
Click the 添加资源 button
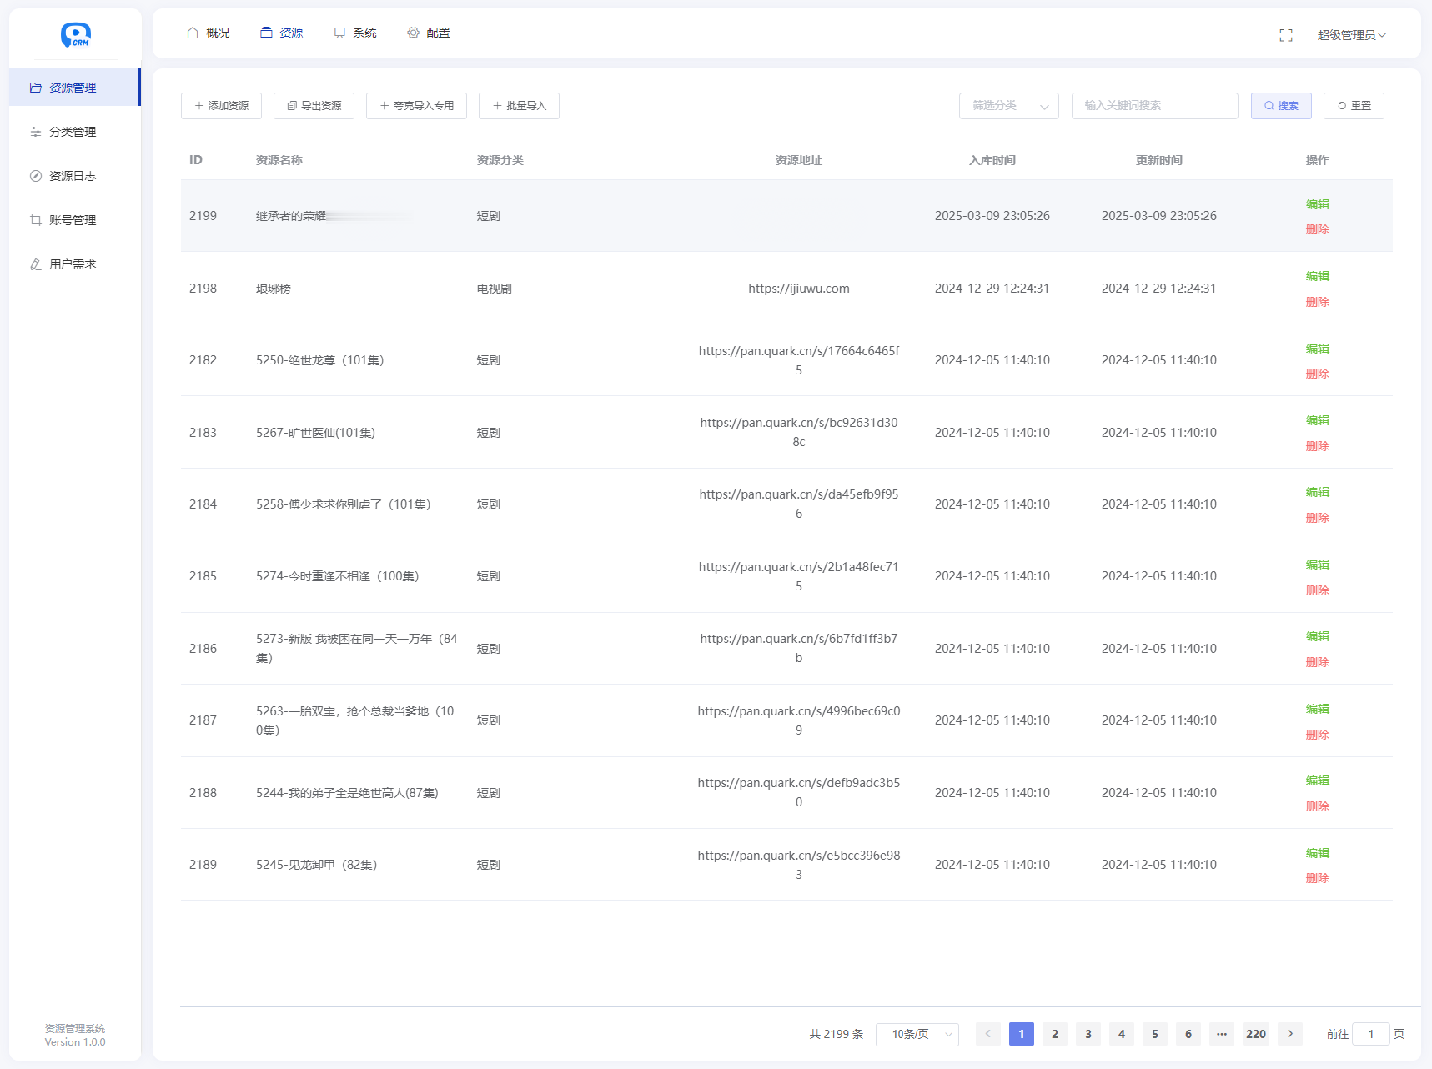tap(221, 106)
